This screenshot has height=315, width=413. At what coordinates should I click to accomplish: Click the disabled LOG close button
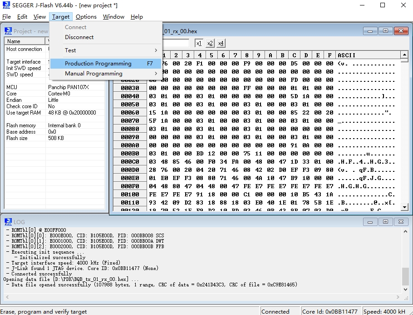[401, 222]
